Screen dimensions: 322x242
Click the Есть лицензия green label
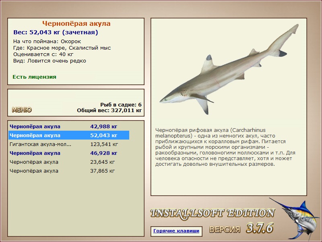34,77
